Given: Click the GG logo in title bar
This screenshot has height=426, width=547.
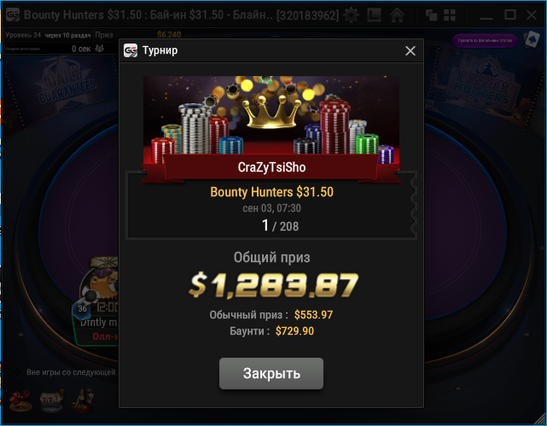Looking at the screenshot, I should (13, 15).
